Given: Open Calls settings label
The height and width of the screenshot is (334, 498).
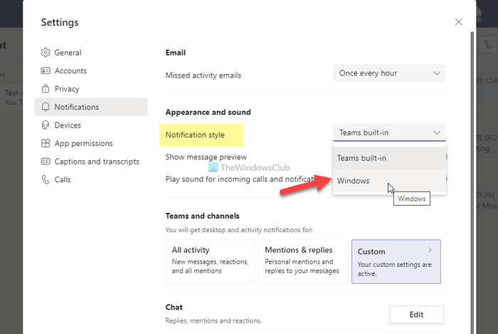Looking at the screenshot, I should (63, 179).
